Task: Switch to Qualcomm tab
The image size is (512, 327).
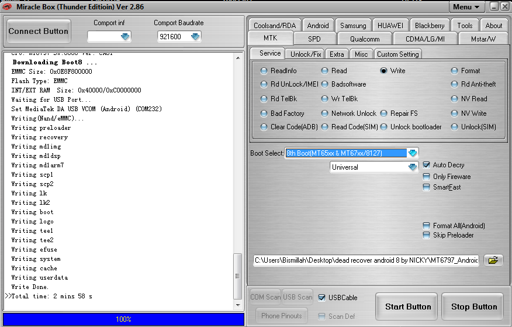Action: click(365, 39)
